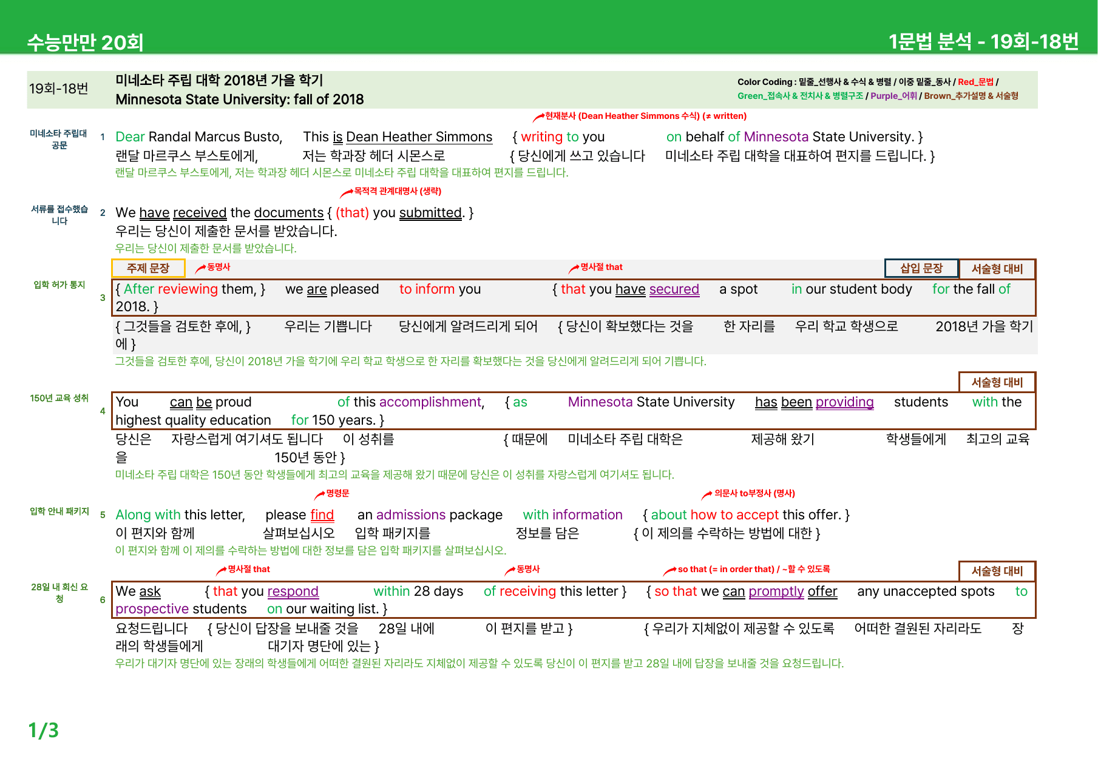
Task: Click the 1/3 page indicator
Action: [44, 730]
